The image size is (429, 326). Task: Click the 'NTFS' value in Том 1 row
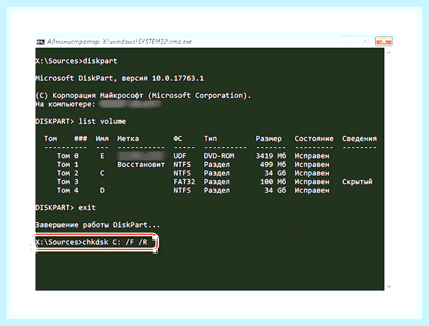tap(182, 164)
